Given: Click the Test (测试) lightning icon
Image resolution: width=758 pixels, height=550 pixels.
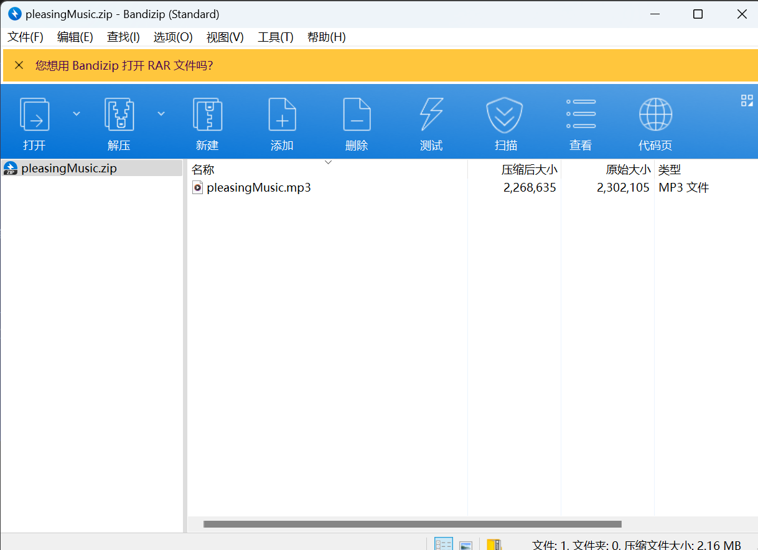Looking at the screenshot, I should 431,114.
